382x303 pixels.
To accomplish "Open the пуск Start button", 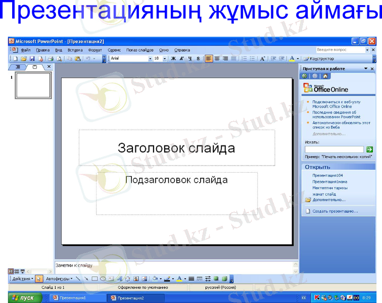I will tap(25, 298).
